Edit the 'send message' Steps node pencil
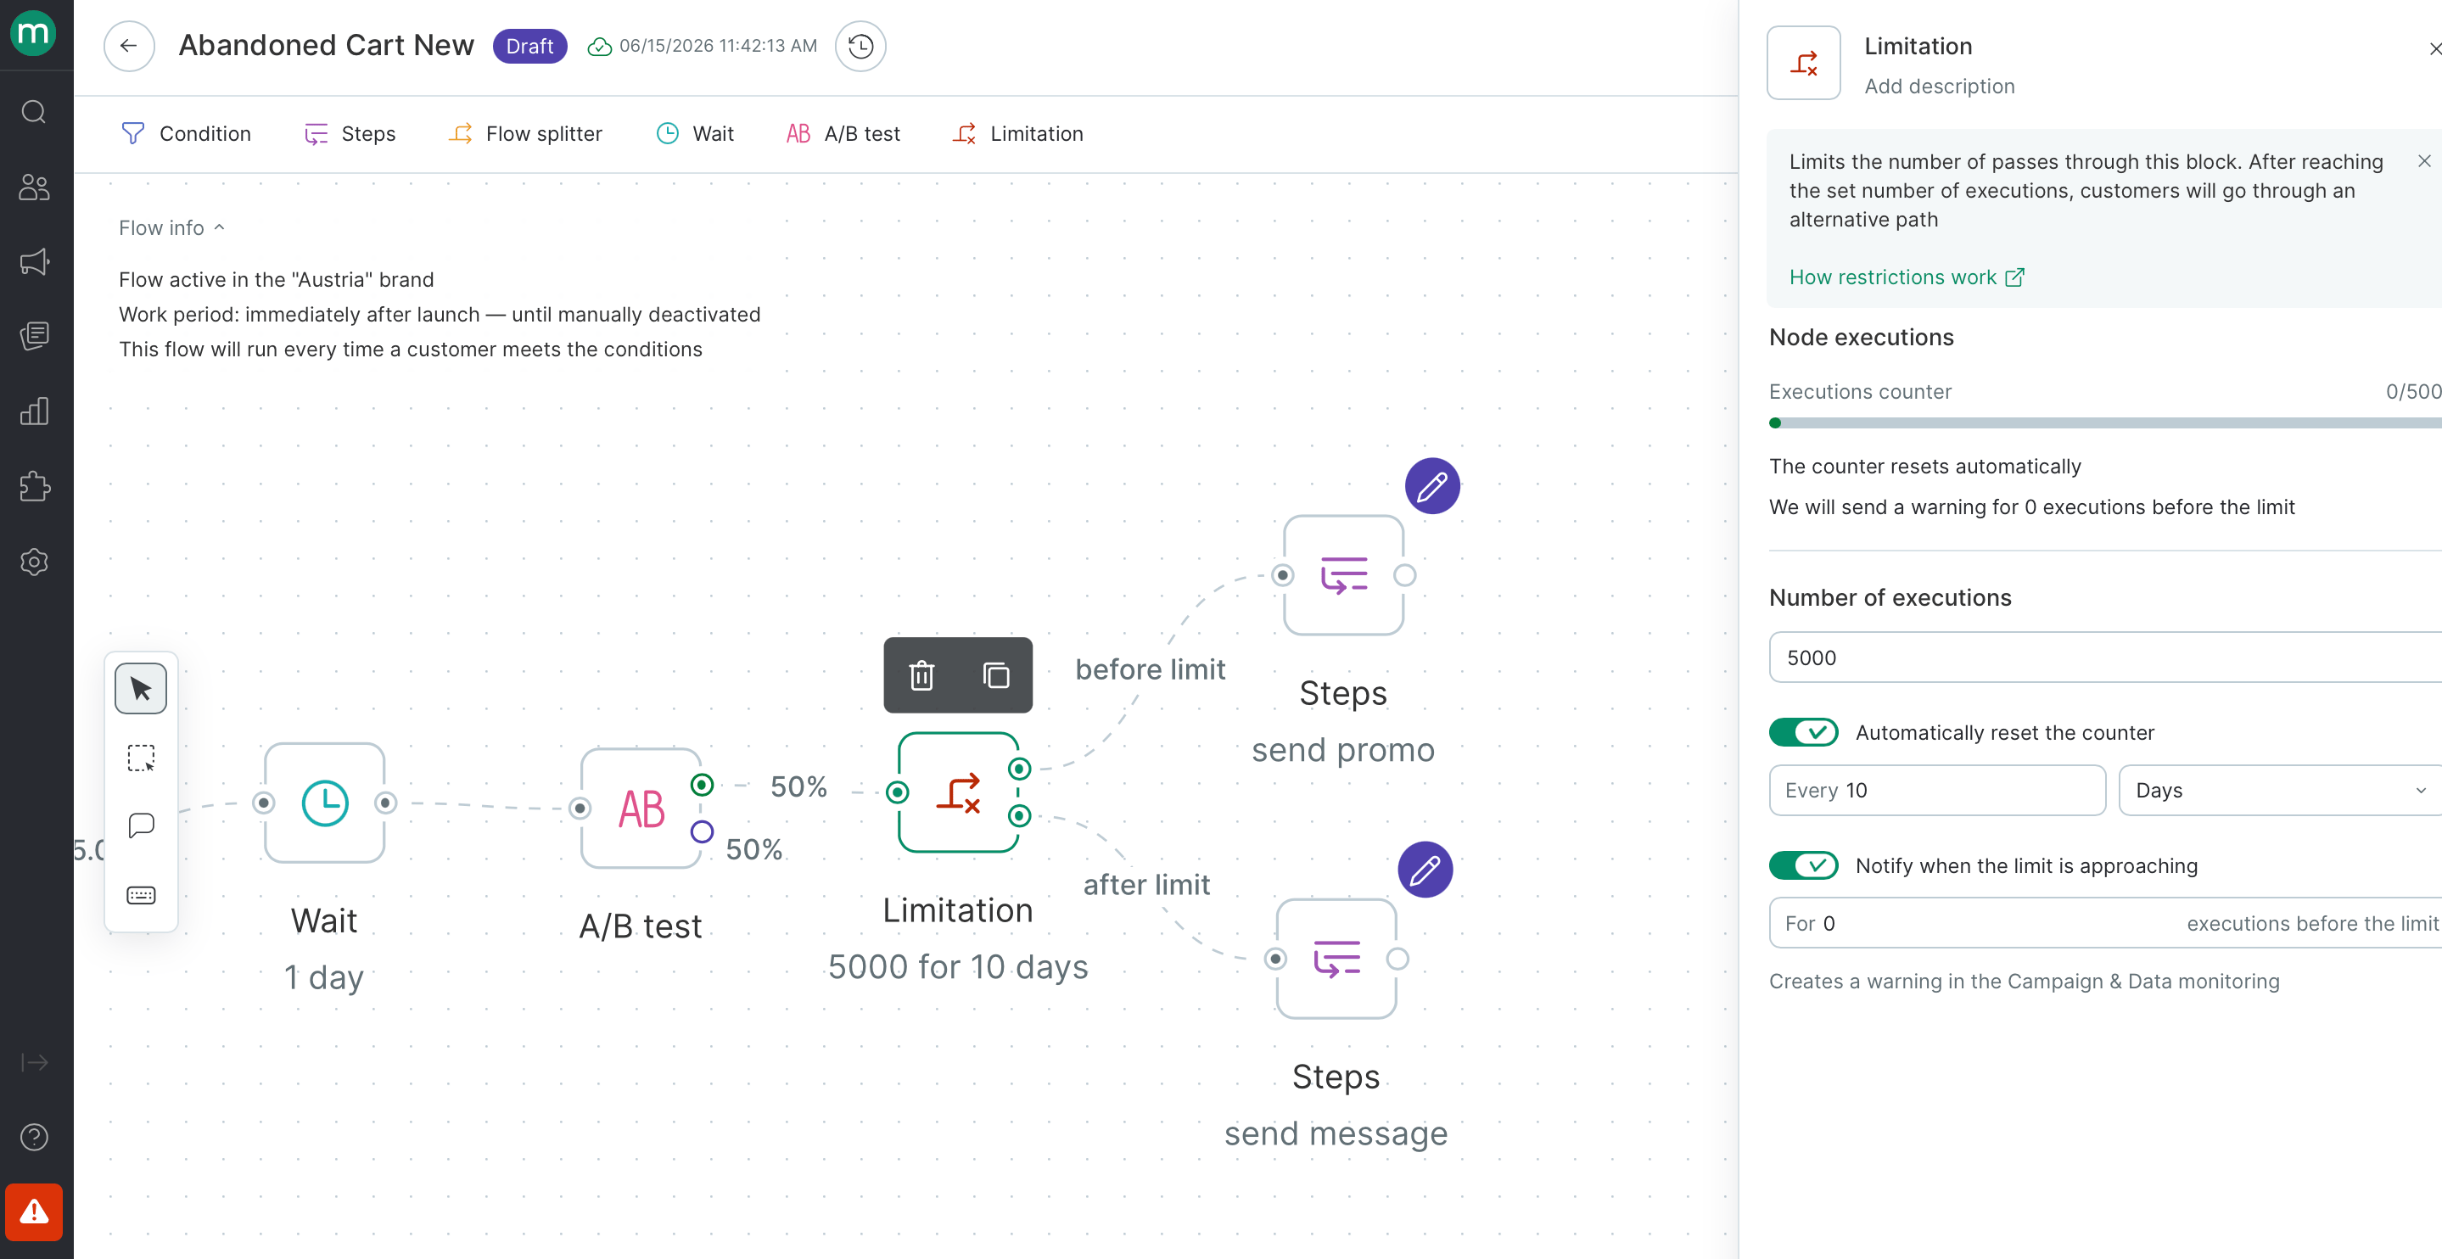The height and width of the screenshot is (1259, 2442). click(1425, 870)
